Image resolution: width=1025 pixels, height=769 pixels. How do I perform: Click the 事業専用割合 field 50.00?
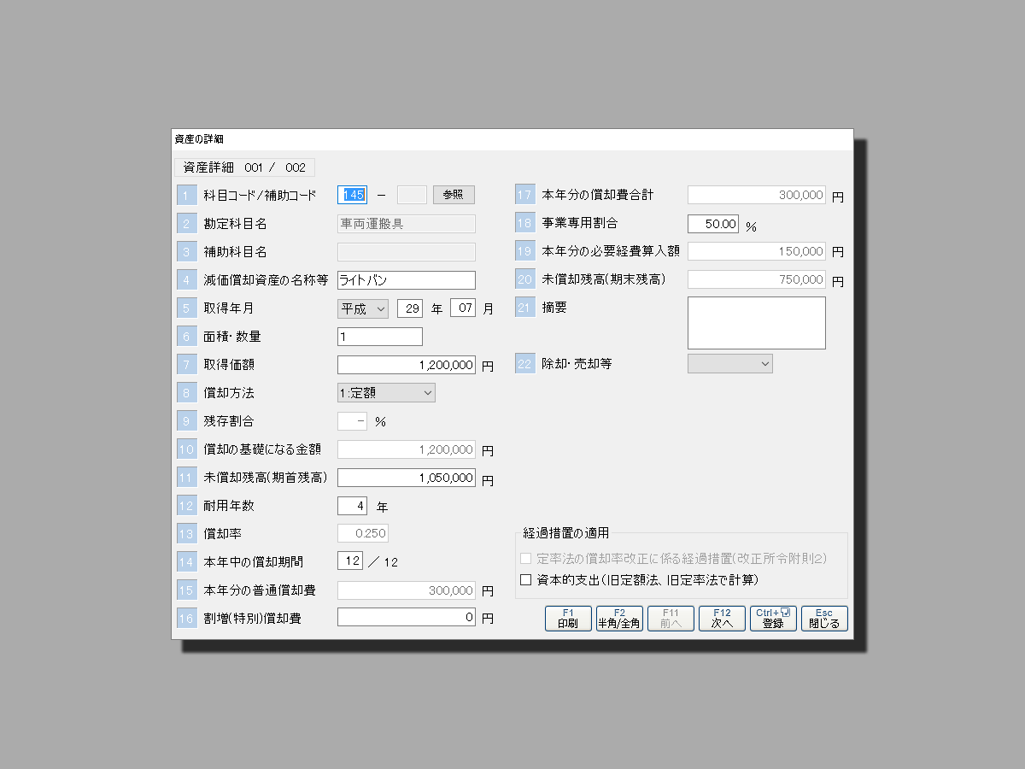pos(712,224)
